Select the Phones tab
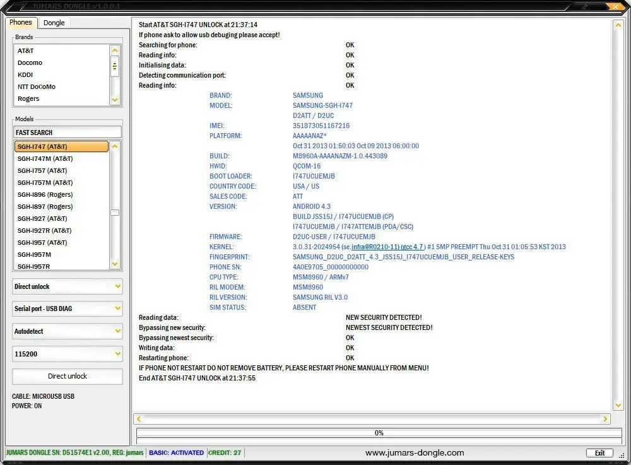The image size is (631, 465). click(x=21, y=23)
